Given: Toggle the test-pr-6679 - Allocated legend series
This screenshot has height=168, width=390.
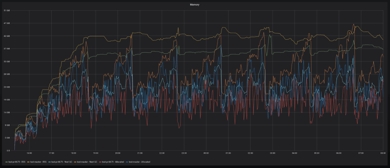Looking at the screenshot, I should point(113,162).
